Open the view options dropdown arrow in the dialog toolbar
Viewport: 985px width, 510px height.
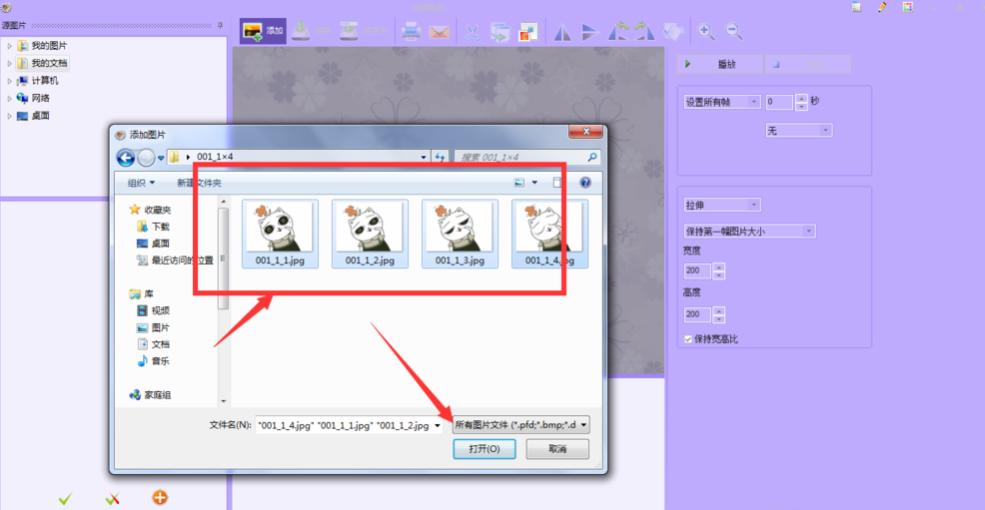(x=534, y=183)
